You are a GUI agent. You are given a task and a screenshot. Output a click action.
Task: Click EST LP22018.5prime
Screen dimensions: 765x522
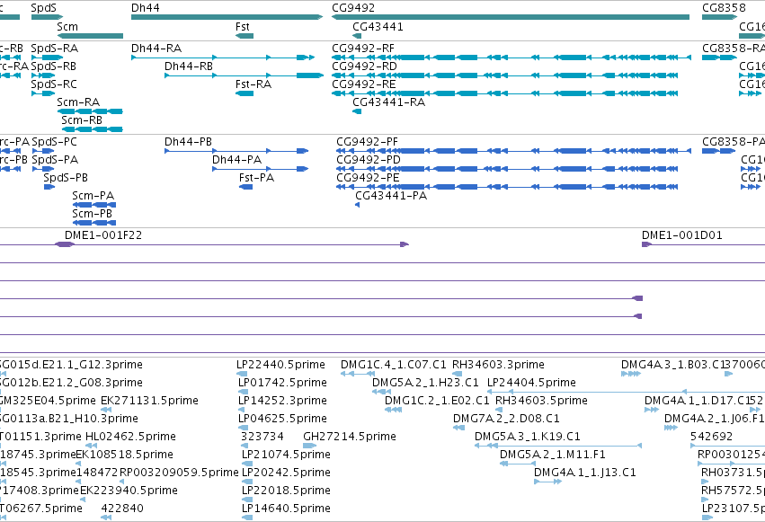247,500
